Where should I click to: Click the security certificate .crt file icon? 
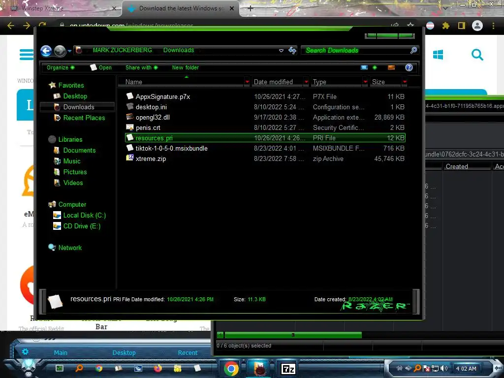click(x=130, y=127)
